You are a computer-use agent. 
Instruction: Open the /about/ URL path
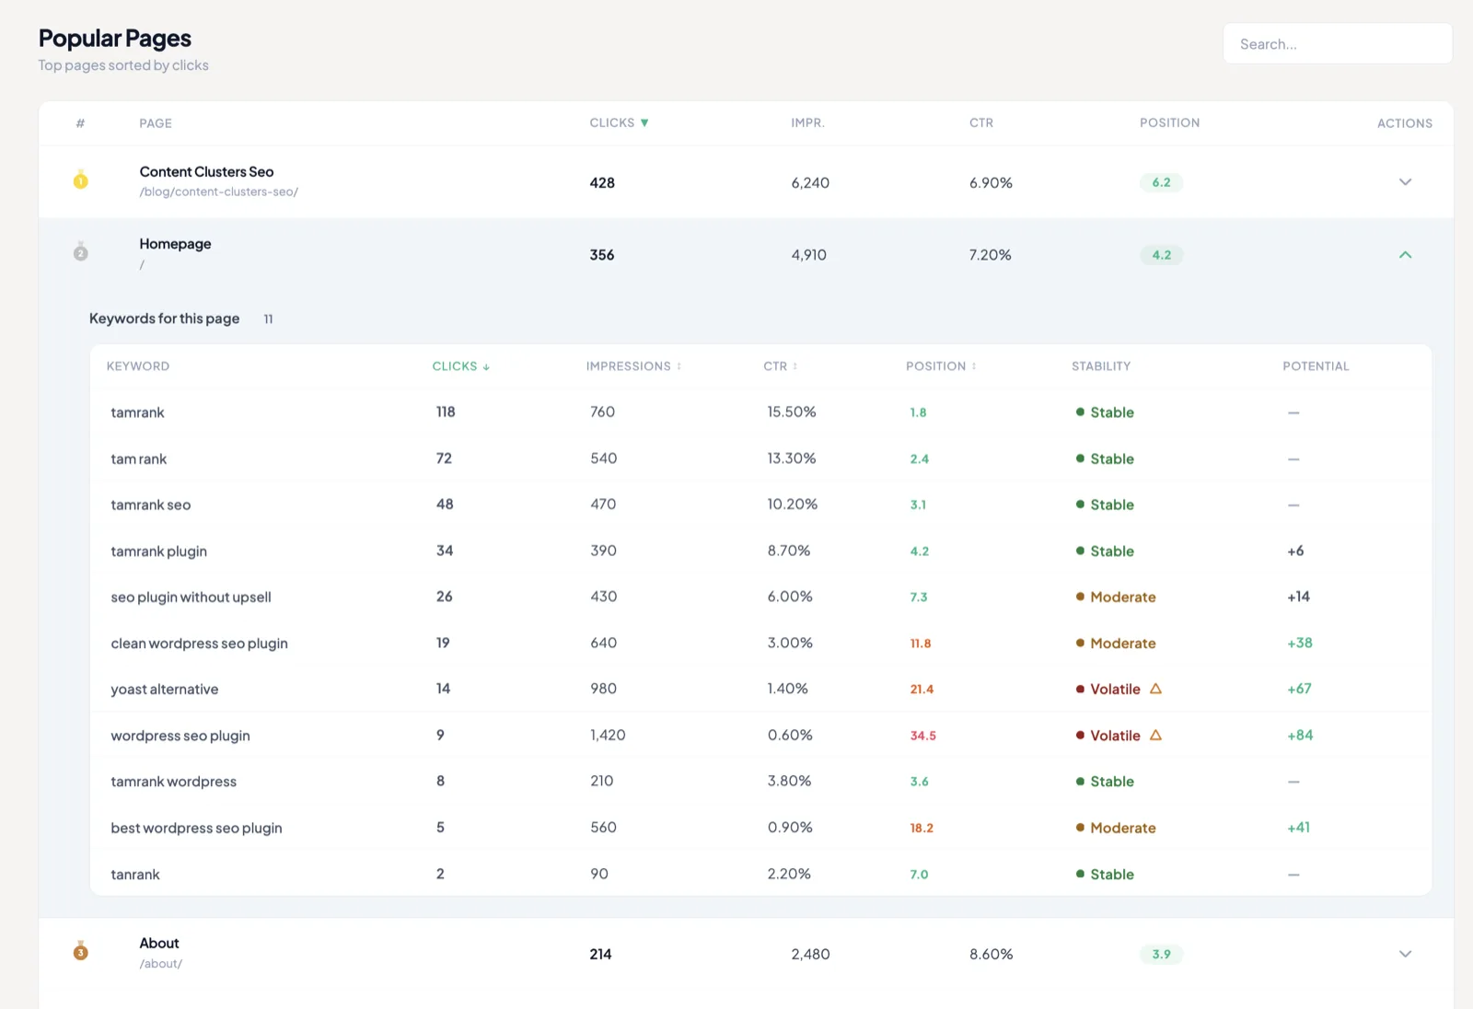tap(160, 964)
